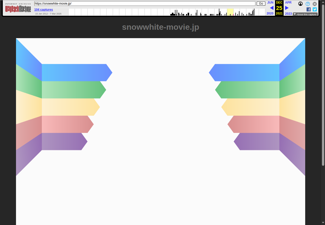
Task: Share capture via Facebook icon
Action: click(308, 9)
